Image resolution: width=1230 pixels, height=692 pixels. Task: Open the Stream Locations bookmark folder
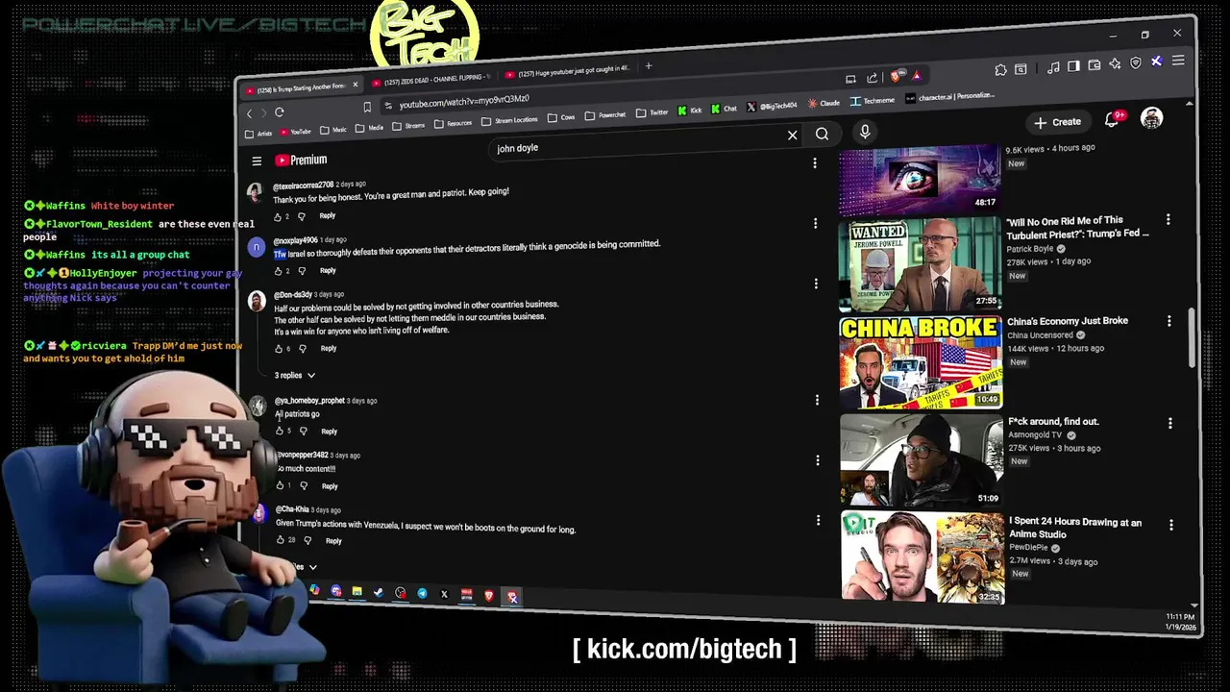point(509,120)
